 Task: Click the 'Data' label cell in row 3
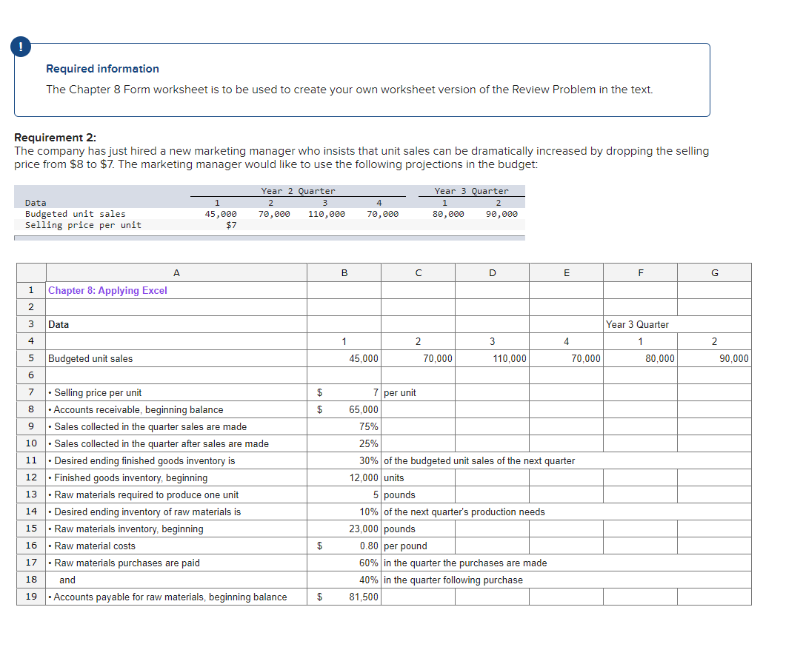pyautogui.click(x=56, y=324)
